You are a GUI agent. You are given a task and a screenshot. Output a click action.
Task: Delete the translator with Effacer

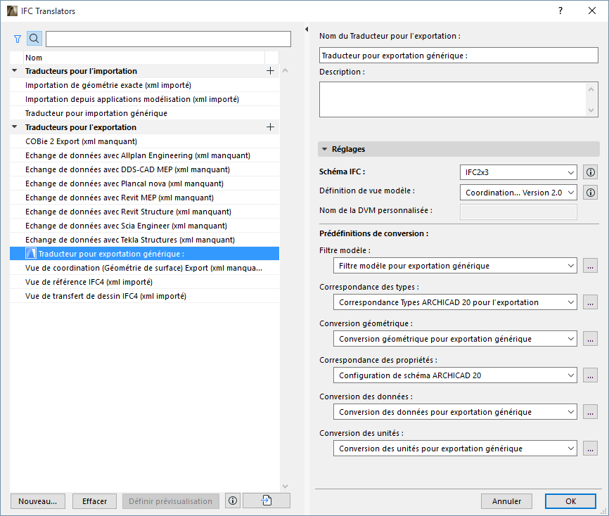pos(94,501)
